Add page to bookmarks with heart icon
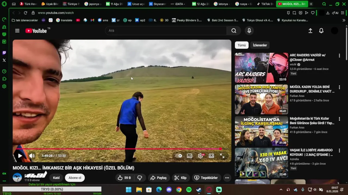This screenshot has width=348, height=195. coord(313,13)
